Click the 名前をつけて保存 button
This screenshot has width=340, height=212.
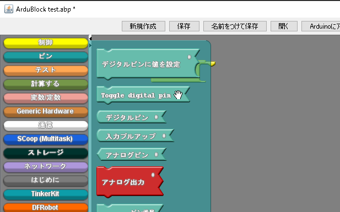tap(235, 26)
